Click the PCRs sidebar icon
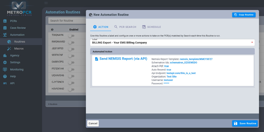 pos(5,21)
